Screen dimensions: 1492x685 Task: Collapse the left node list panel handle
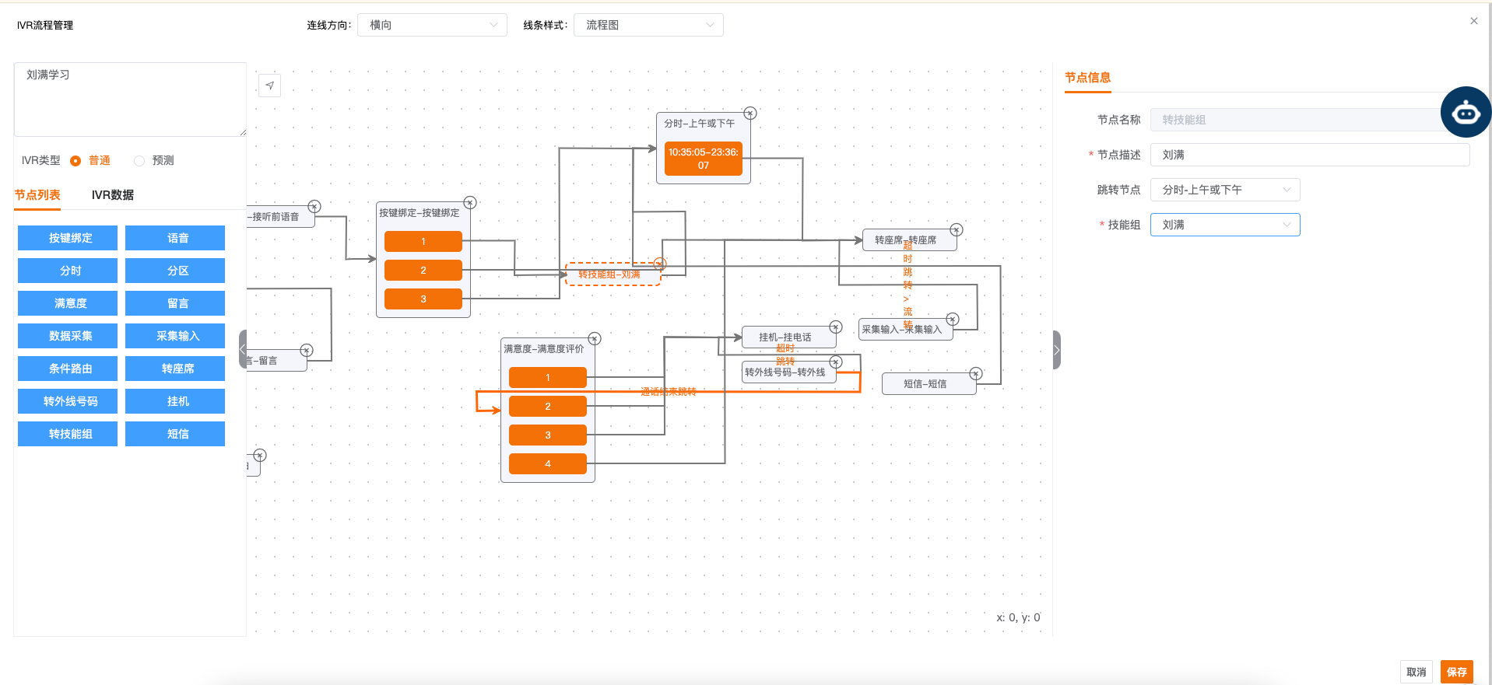pyautogui.click(x=243, y=349)
